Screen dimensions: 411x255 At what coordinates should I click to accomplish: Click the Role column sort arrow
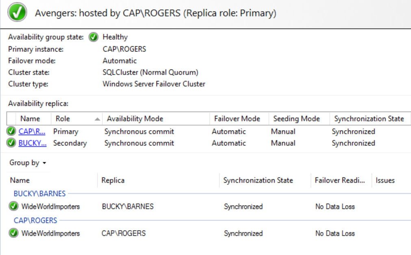[x=97, y=119]
